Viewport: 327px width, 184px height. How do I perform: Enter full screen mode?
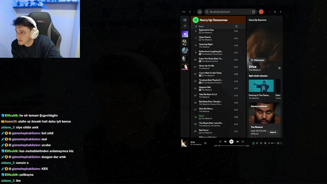[281, 143]
